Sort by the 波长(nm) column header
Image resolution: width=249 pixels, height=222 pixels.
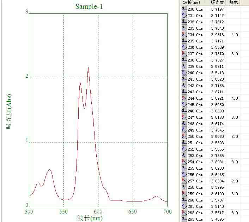pyautogui.click(x=193, y=2)
